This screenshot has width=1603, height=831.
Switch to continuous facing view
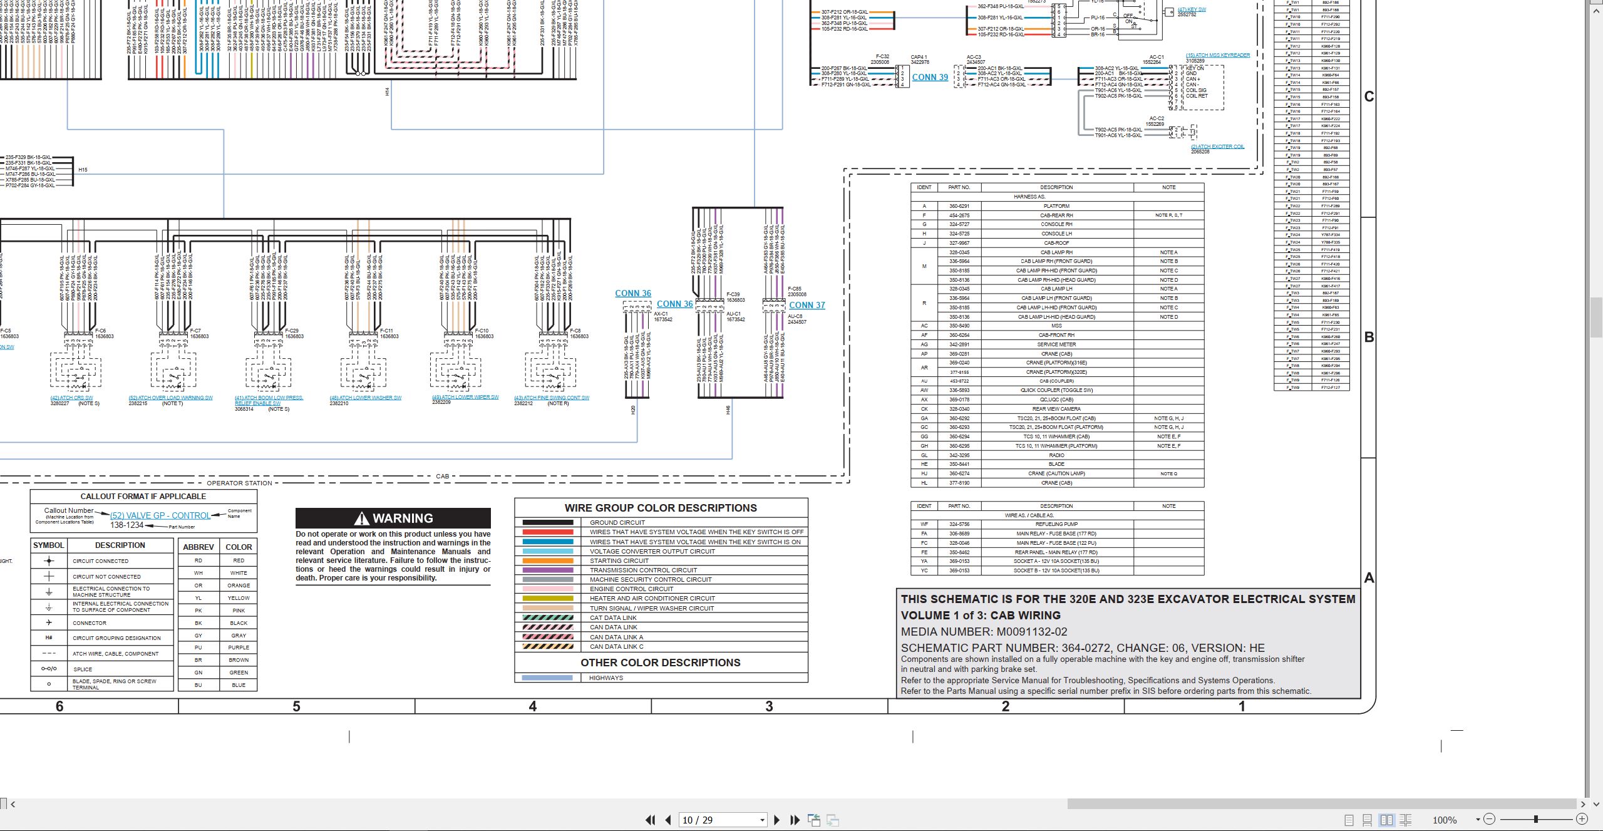1406,820
